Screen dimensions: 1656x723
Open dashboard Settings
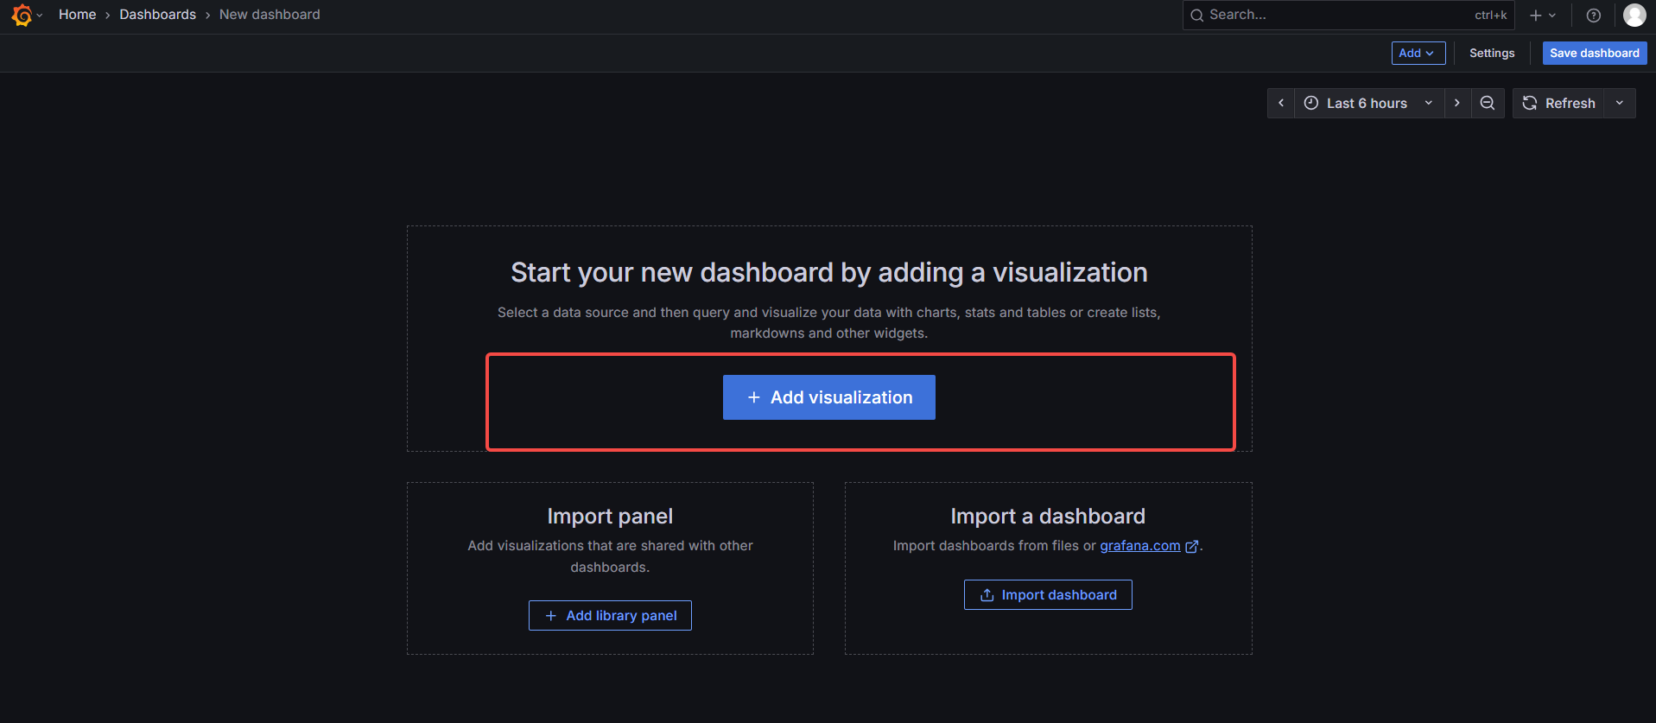pyautogui.click(x=1492, y=53)
